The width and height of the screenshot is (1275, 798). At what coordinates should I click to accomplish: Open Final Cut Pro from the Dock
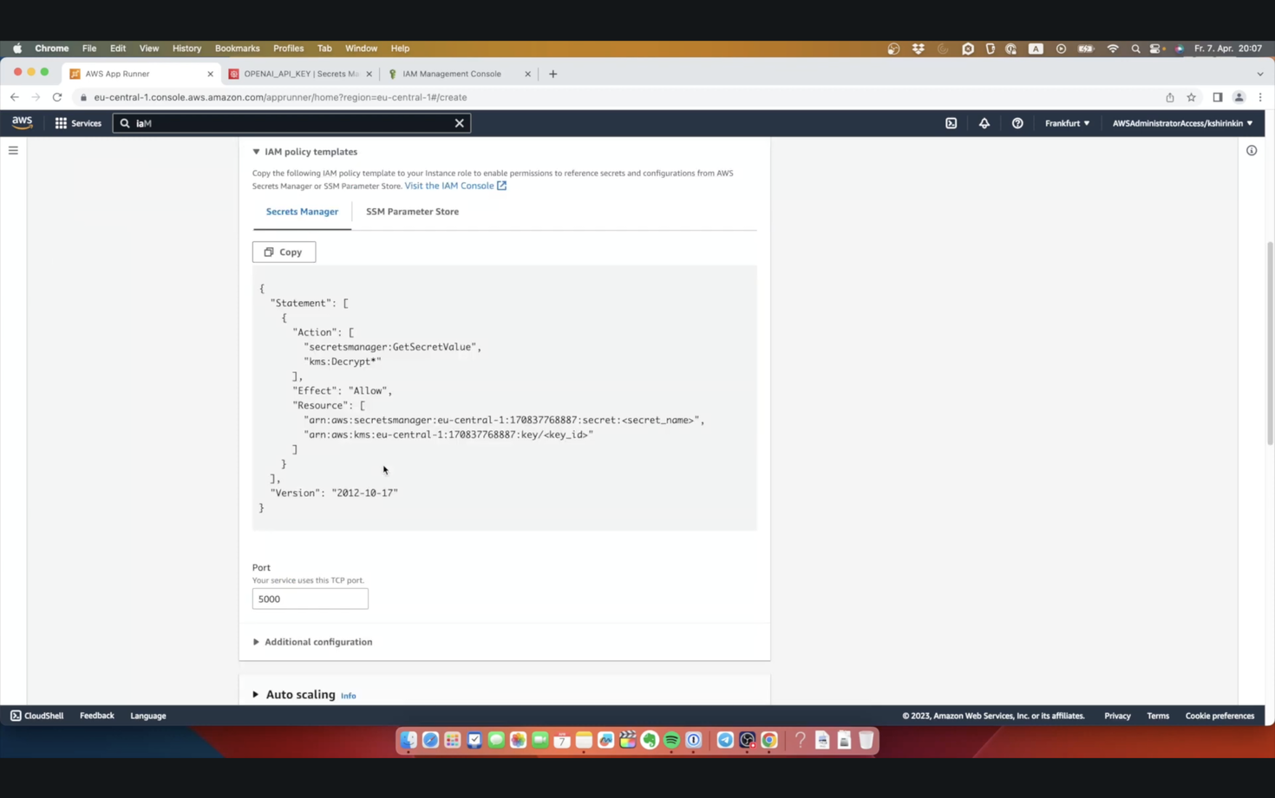[x=628, y=740]
